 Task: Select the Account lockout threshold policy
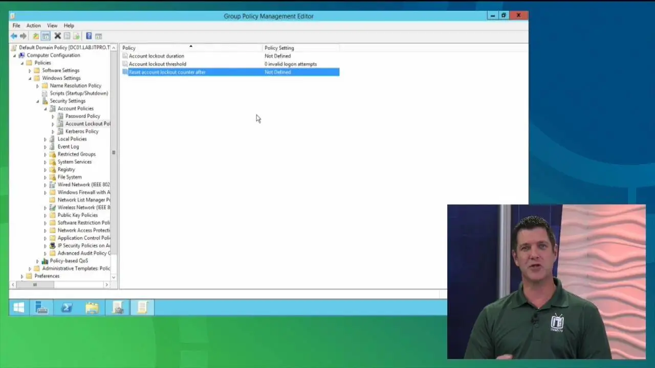(x=157, y=64)
